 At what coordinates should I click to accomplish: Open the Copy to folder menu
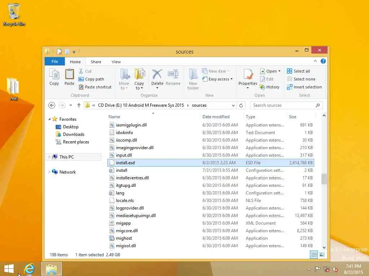[x=139, y=79]
